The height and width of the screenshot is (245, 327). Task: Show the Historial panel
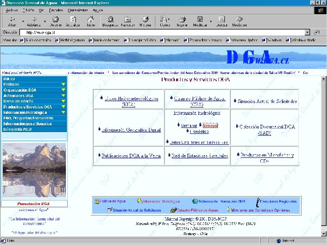145,21
